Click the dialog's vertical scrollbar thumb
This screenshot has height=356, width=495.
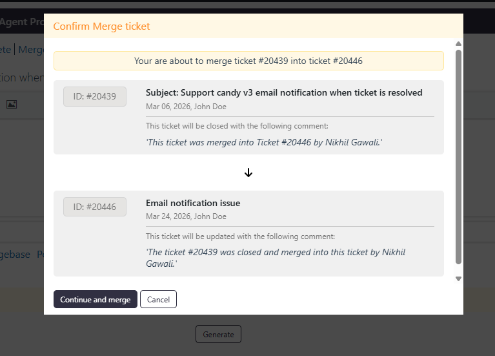click(458, 155)
